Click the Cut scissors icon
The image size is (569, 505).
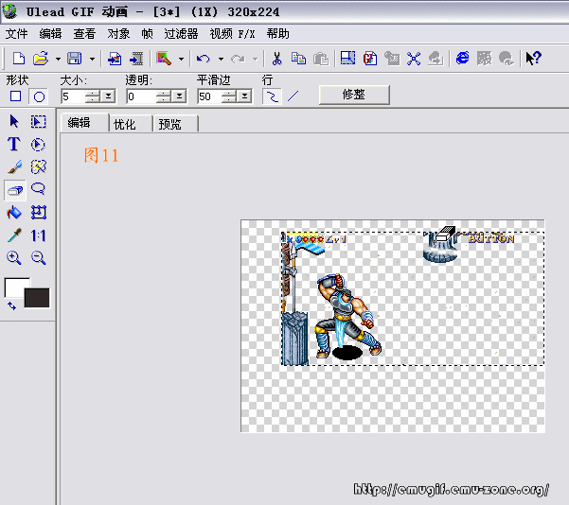[276, 59]
